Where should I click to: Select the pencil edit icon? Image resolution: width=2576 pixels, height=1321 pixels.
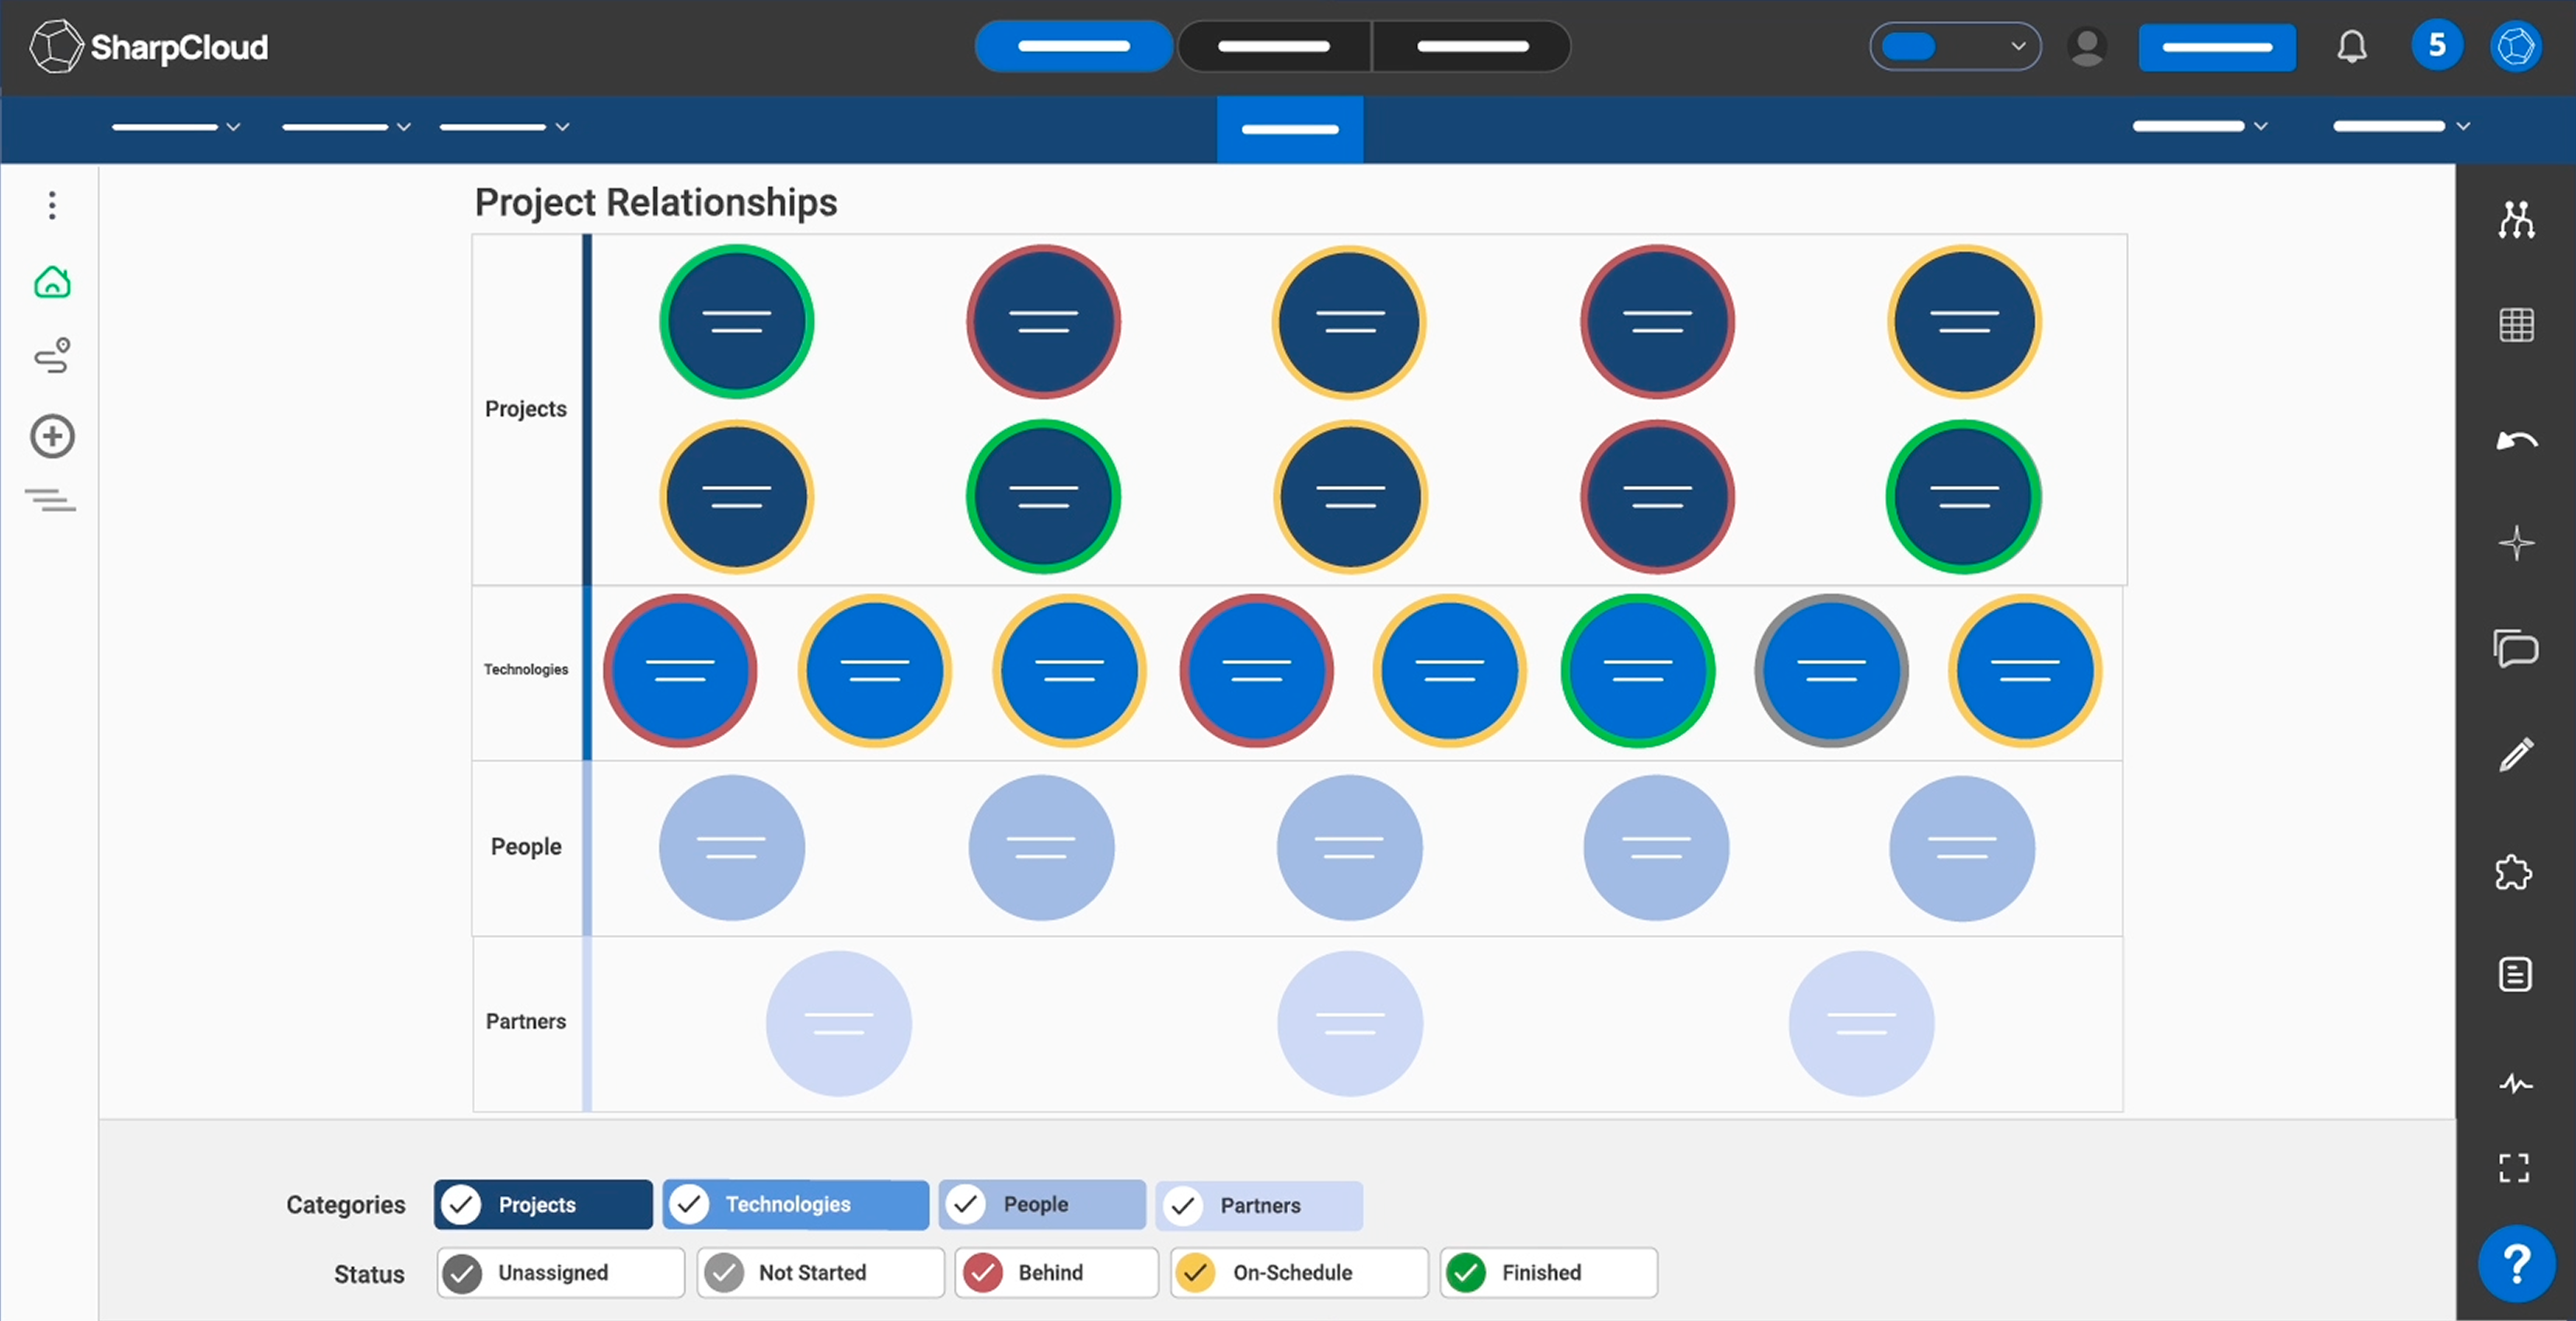pos(2516,754)
